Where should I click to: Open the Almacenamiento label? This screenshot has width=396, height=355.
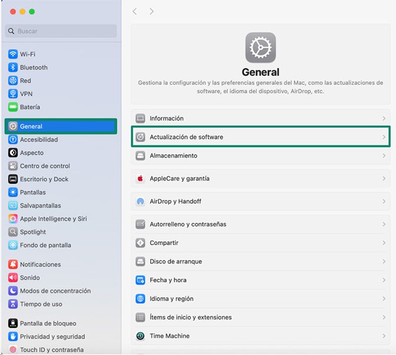174,155
